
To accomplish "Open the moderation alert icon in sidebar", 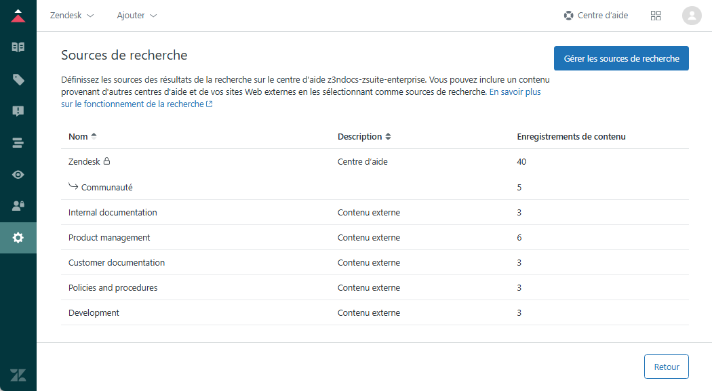I will (18, 111).
